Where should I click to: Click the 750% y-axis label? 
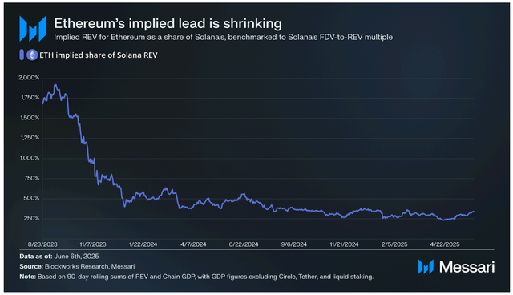[32, 178]
